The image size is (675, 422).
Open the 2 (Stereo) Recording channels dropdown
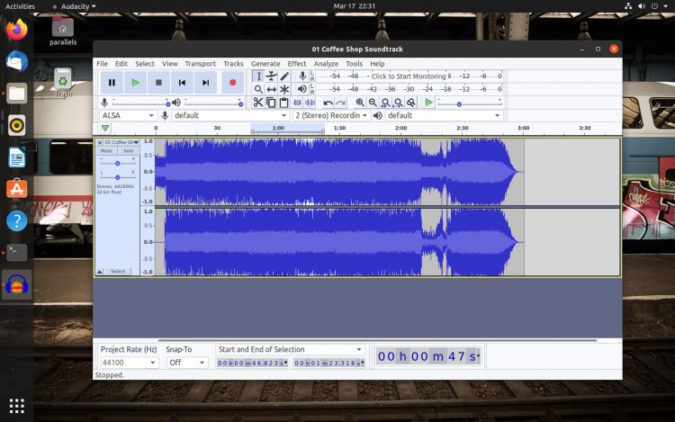[x=331, y=115]
